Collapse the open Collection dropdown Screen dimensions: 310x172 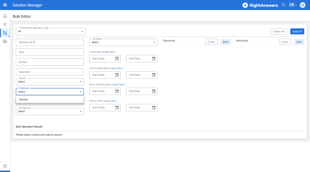[50, 92]
